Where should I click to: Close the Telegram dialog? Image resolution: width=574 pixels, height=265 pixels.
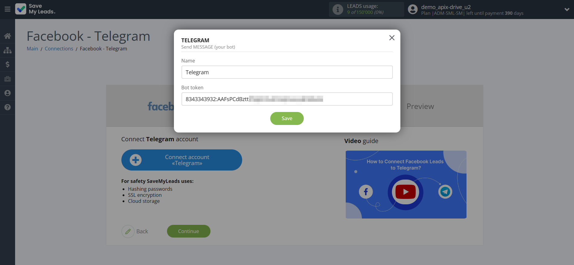click(x=392, y=38)
